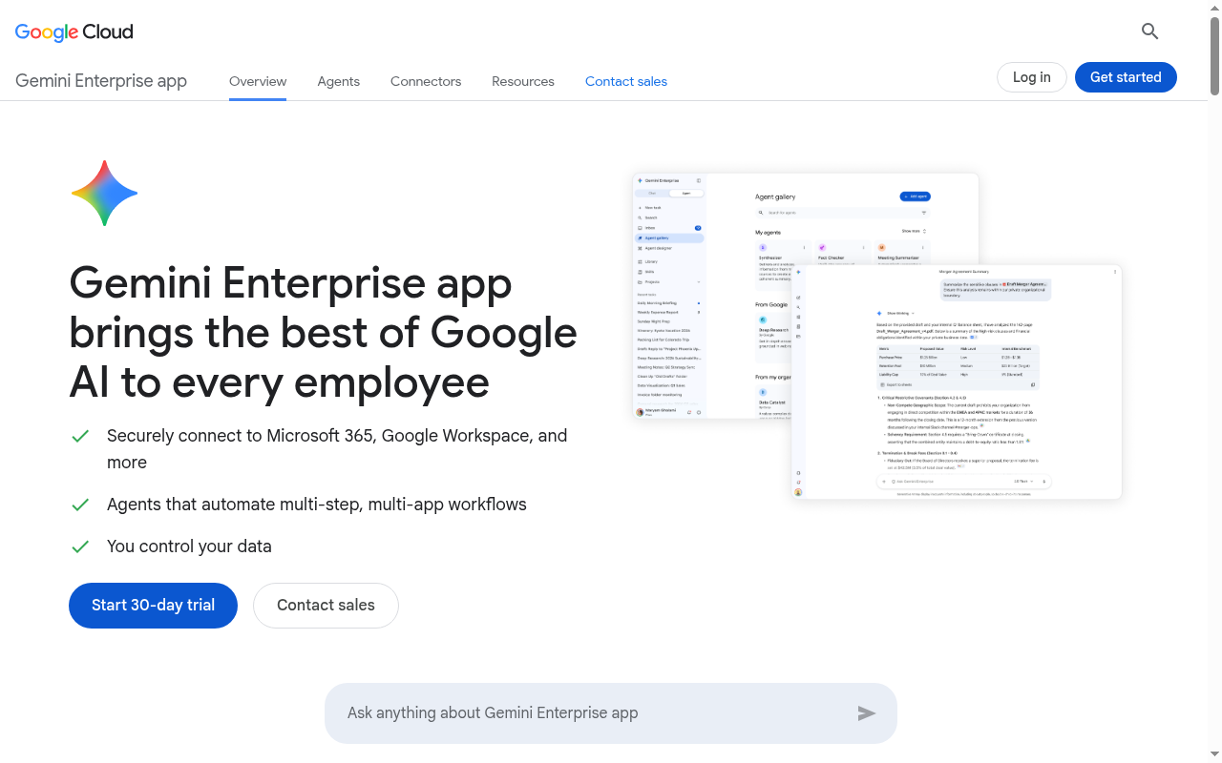Open the search magnifier icon
This screenshot has width=1222, height=763.
tap(1149, 31)
